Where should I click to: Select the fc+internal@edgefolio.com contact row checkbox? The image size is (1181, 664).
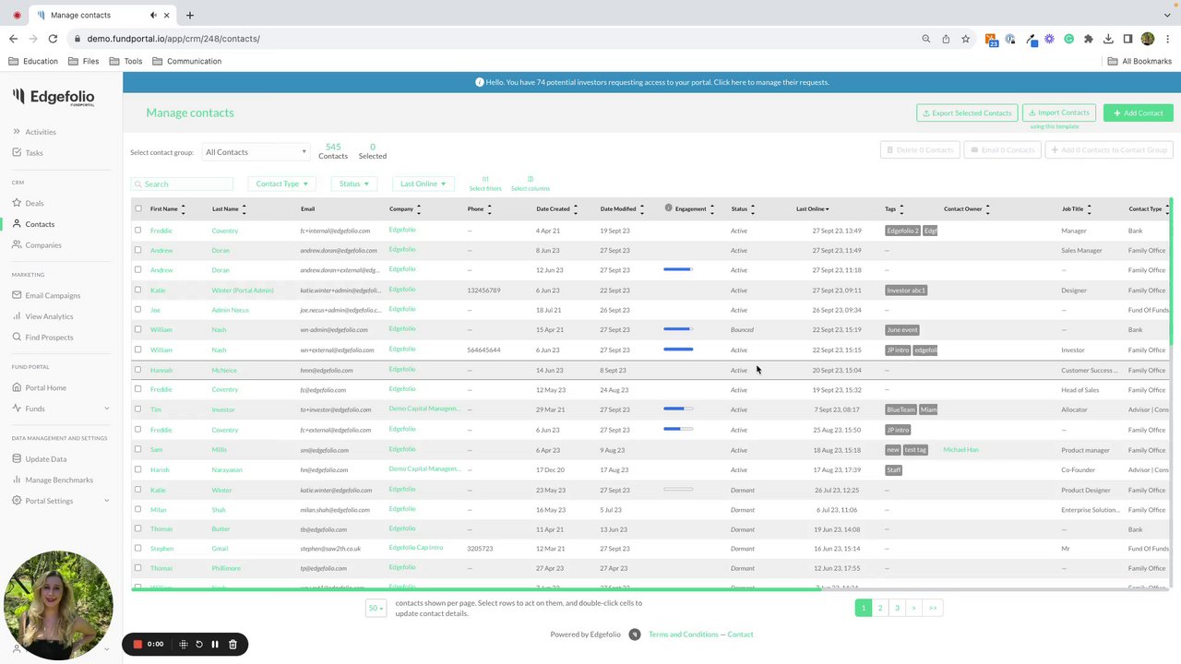click(138, 231)
